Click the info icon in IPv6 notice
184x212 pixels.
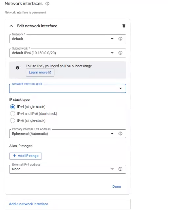point(18,68)
